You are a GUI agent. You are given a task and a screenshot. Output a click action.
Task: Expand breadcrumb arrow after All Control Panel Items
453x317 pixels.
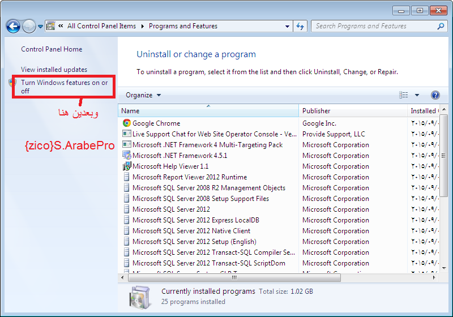143,26
